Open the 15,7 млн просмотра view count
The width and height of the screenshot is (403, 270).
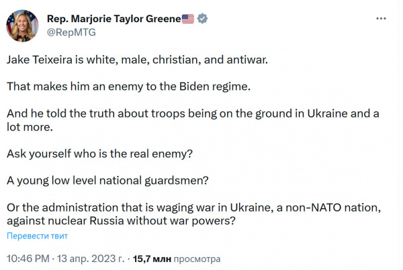coord(177,257)
